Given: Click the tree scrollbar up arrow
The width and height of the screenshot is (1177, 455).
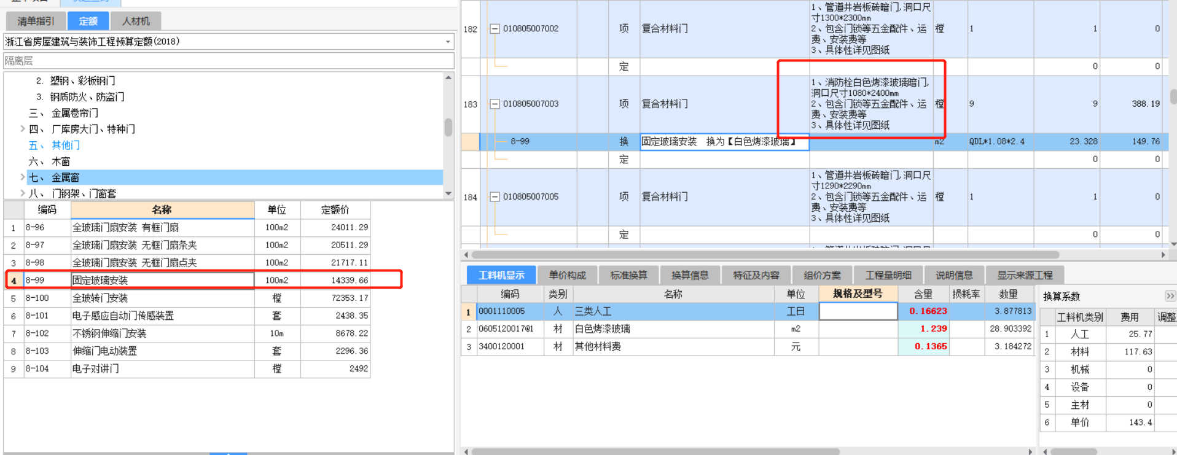Looking at the screenshot, I should pos(448,77).
